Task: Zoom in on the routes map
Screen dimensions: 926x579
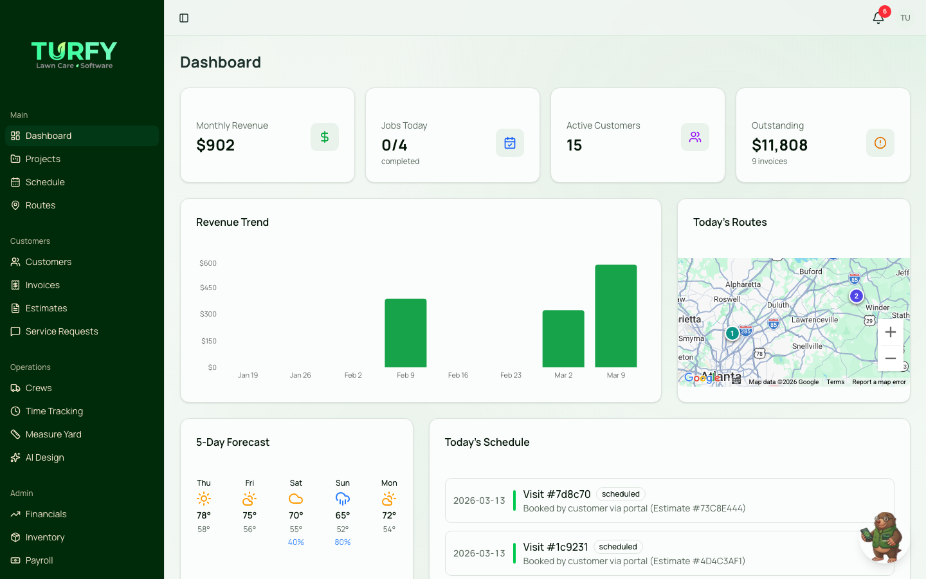Action: pos(891,332)
